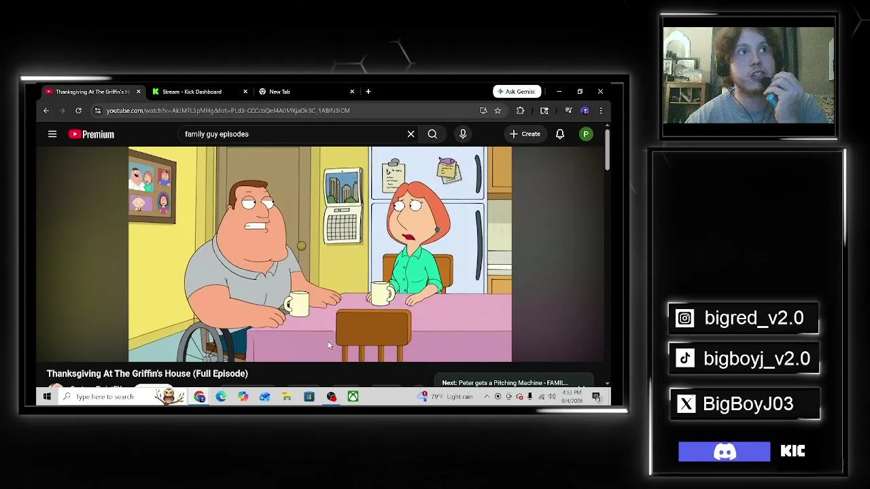Open Copilot from the taskbar
Screen dimensions: 870x489
[243, 397]
